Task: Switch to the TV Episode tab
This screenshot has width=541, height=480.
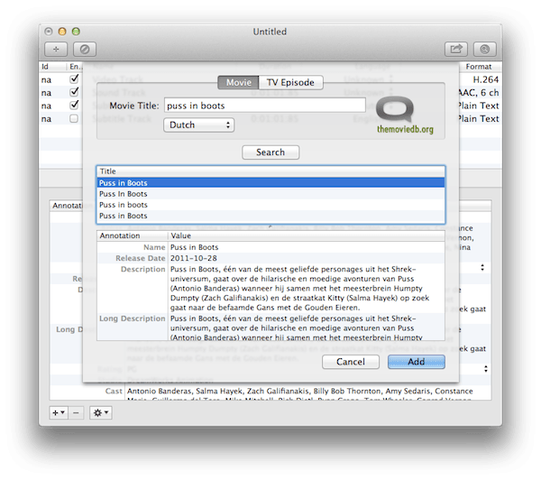Action: 290,82
